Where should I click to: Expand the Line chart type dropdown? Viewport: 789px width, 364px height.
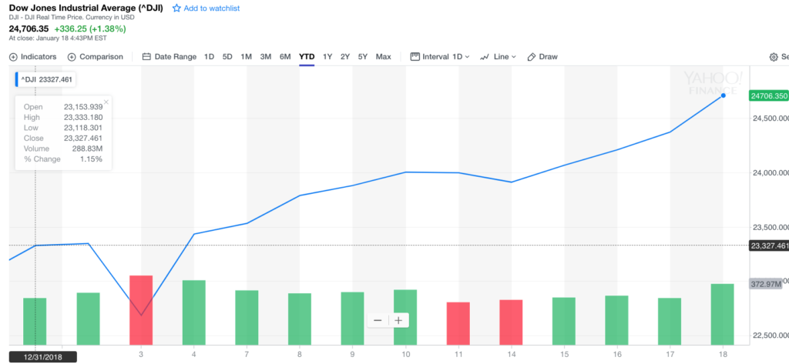click(x=499, y=57)
